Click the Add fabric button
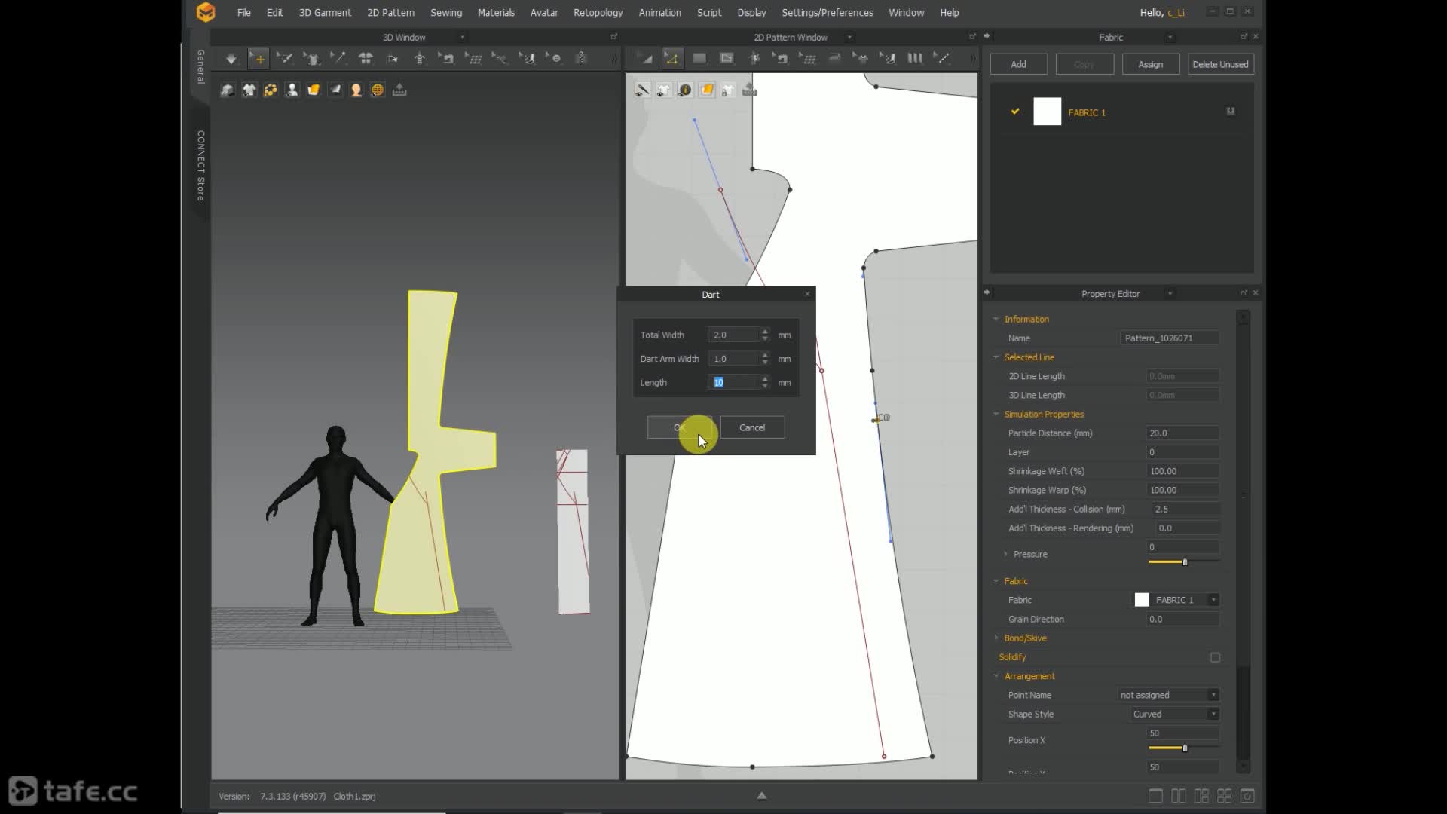The height and width of the screenshot is (814, 1447). 1018,64
